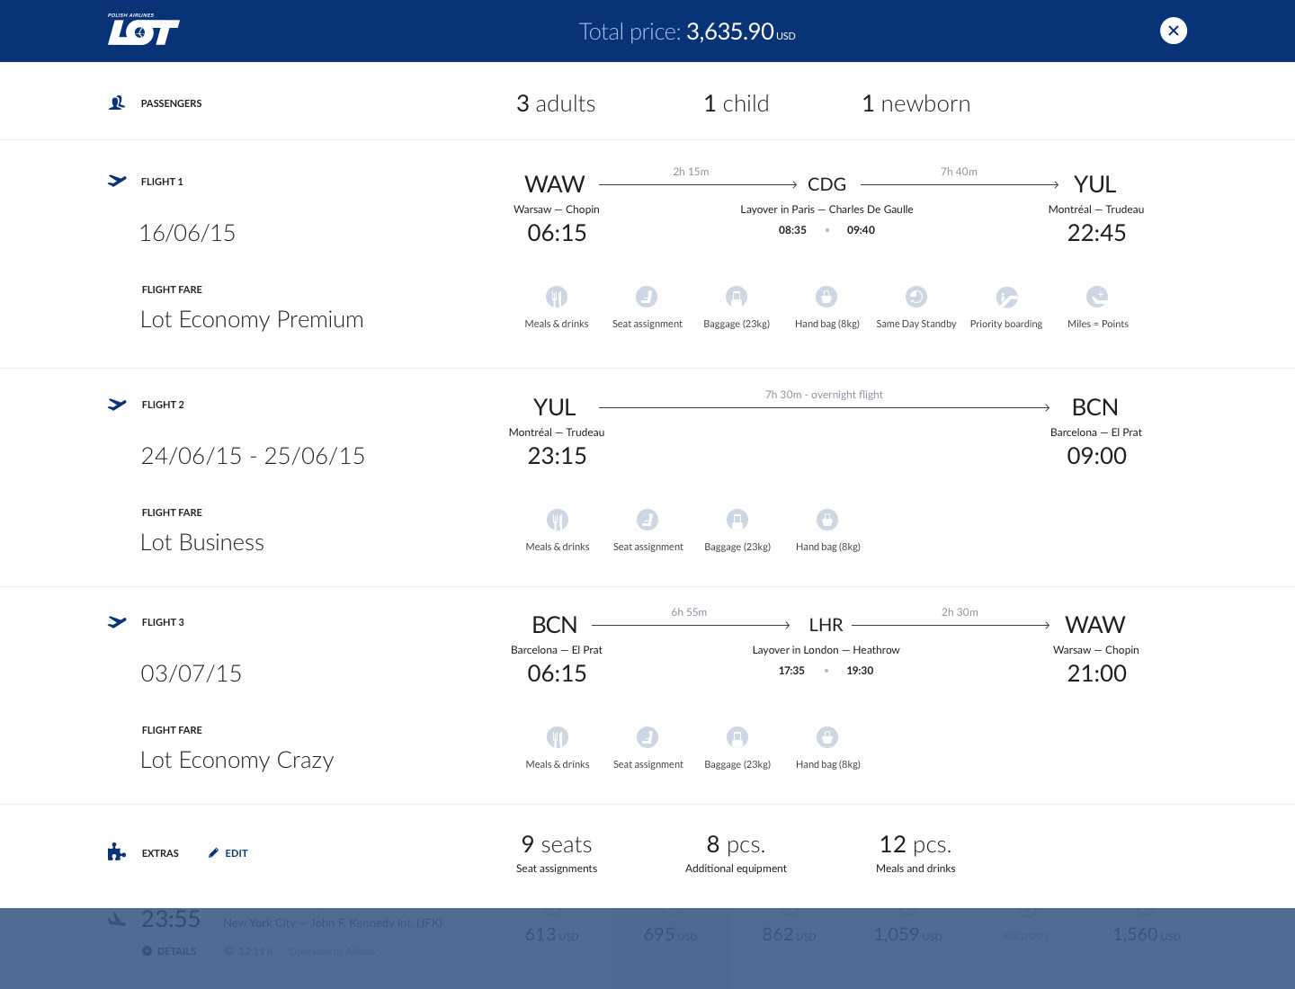Click the Passengers section icon
Screen dimensions: 1295x989
point(117,103)
